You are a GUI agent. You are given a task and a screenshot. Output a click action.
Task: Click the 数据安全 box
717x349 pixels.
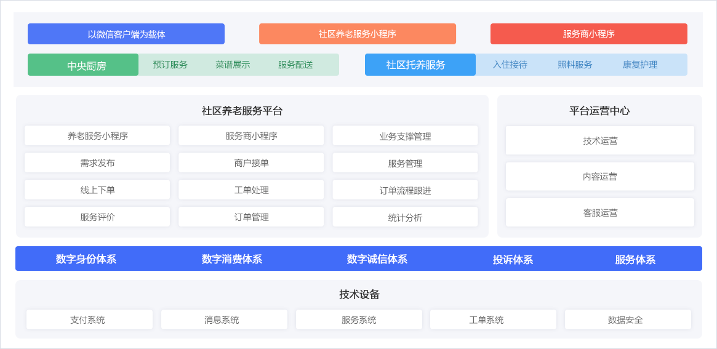pyautogui.click(x=628, y=320)
